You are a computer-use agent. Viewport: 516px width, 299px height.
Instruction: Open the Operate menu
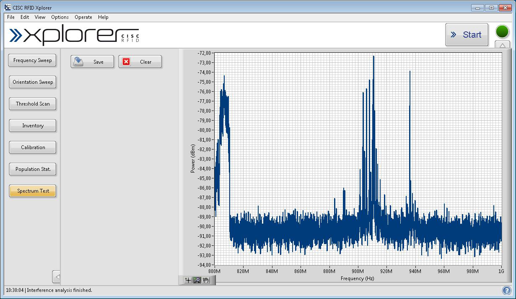(x=83, y=17)
